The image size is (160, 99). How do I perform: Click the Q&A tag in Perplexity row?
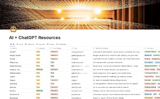point(155,94)
